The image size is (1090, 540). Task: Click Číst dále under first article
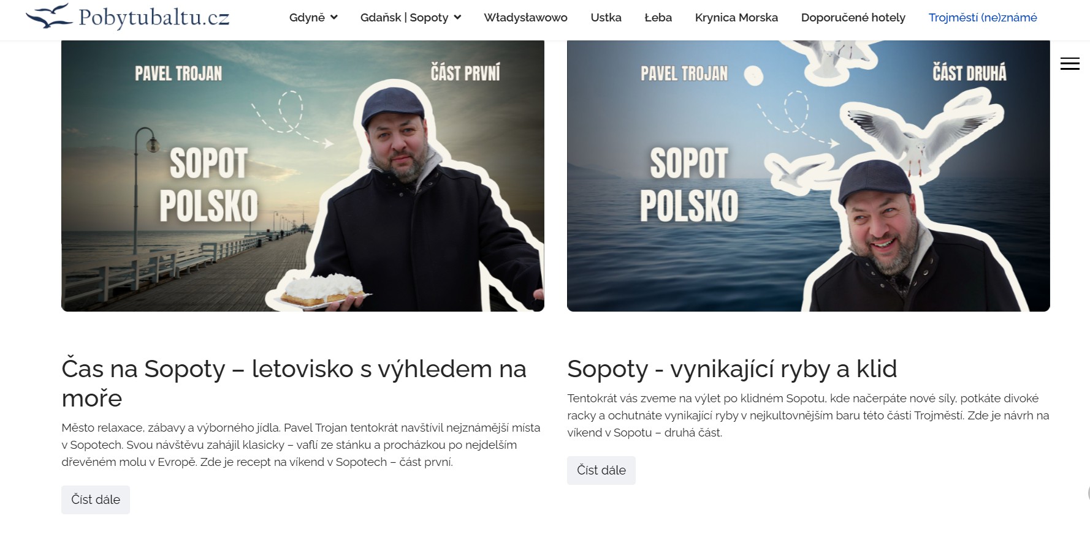point(96,500)
